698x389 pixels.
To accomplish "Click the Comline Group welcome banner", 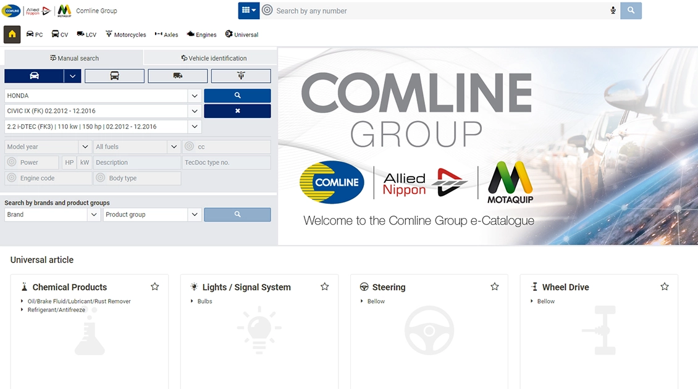I will click(488, 146).
